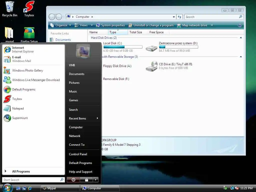
Task: Launch Windows Mail E-mail entry
Action: [x=33, y=59]
